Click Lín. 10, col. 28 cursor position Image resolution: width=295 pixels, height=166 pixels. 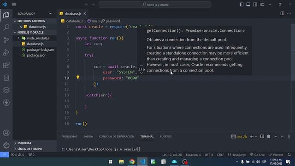click(x=172, y=155)
